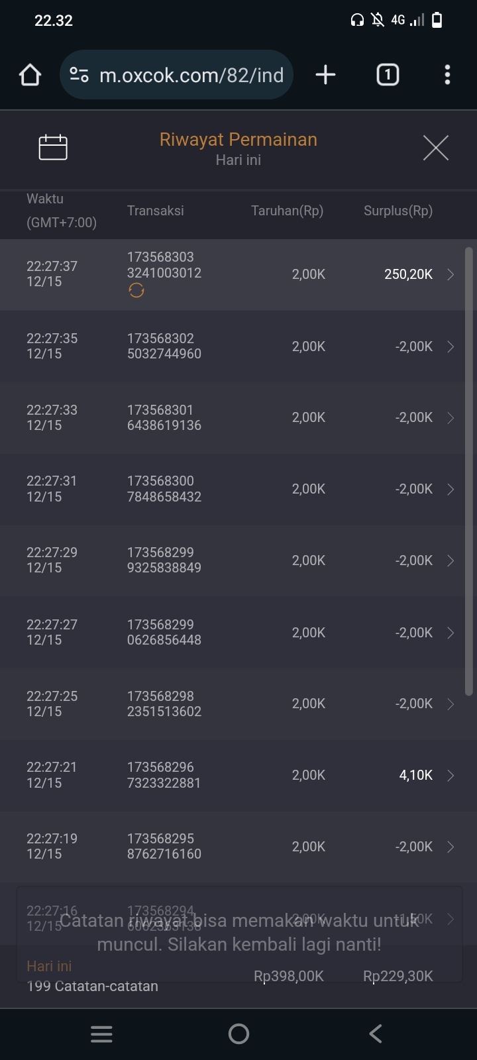
Task: Open the calendar date picker icon
Action: [53, 147]
